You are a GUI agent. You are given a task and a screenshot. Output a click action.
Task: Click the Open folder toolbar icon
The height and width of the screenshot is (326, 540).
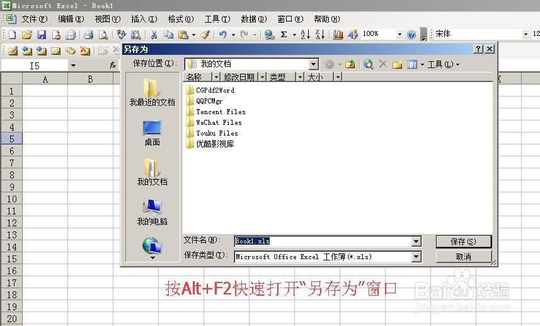tap(26, 34)
